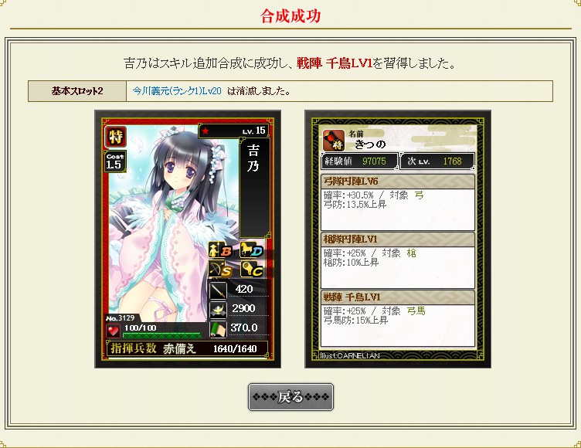Click the 特 rarity badge on card
This screenshot has width=581, height=448.
point(116,137)
